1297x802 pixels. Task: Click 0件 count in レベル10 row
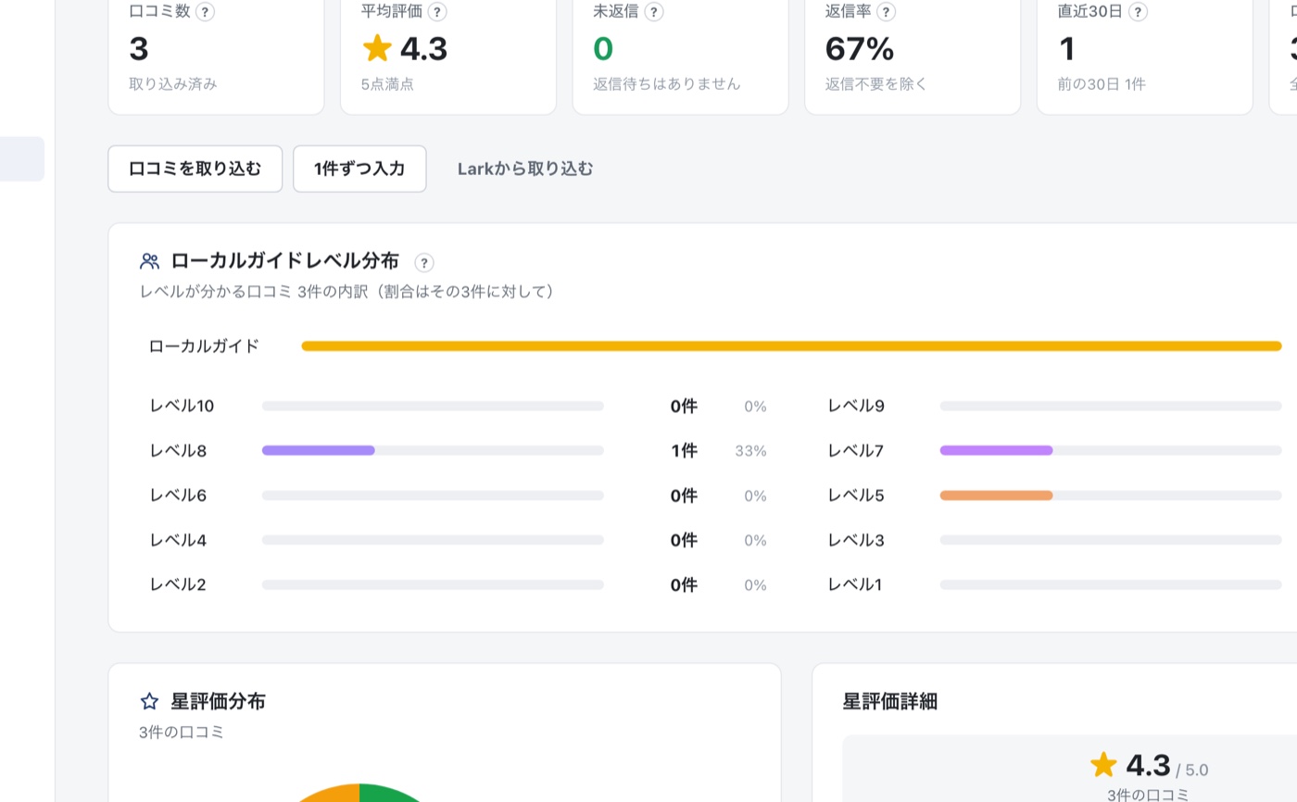[684, 406]
